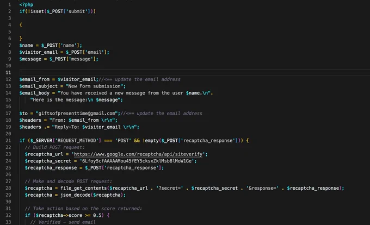Click the "New Form submission" string
370x225 pixels.
tap(94, 86)
